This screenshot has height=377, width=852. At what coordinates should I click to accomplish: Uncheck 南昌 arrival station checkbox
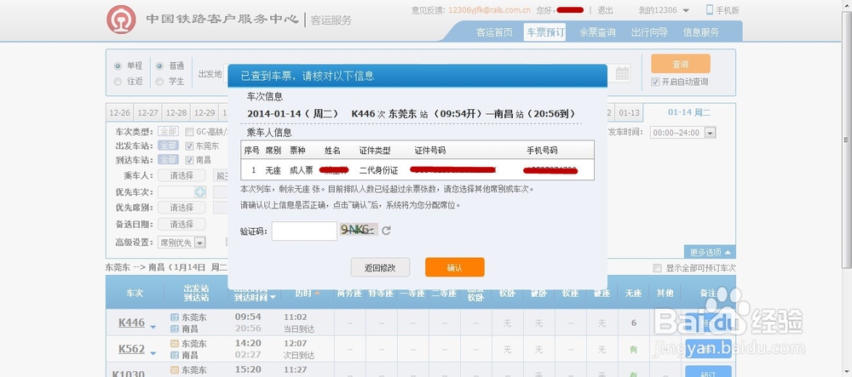tap(189, 160)
